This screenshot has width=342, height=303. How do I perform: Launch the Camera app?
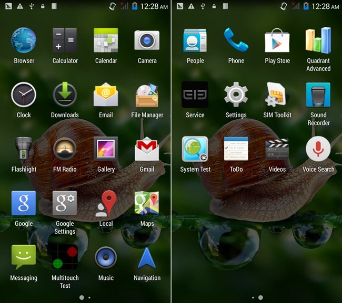pyautogui.click(x=147, y=40)
